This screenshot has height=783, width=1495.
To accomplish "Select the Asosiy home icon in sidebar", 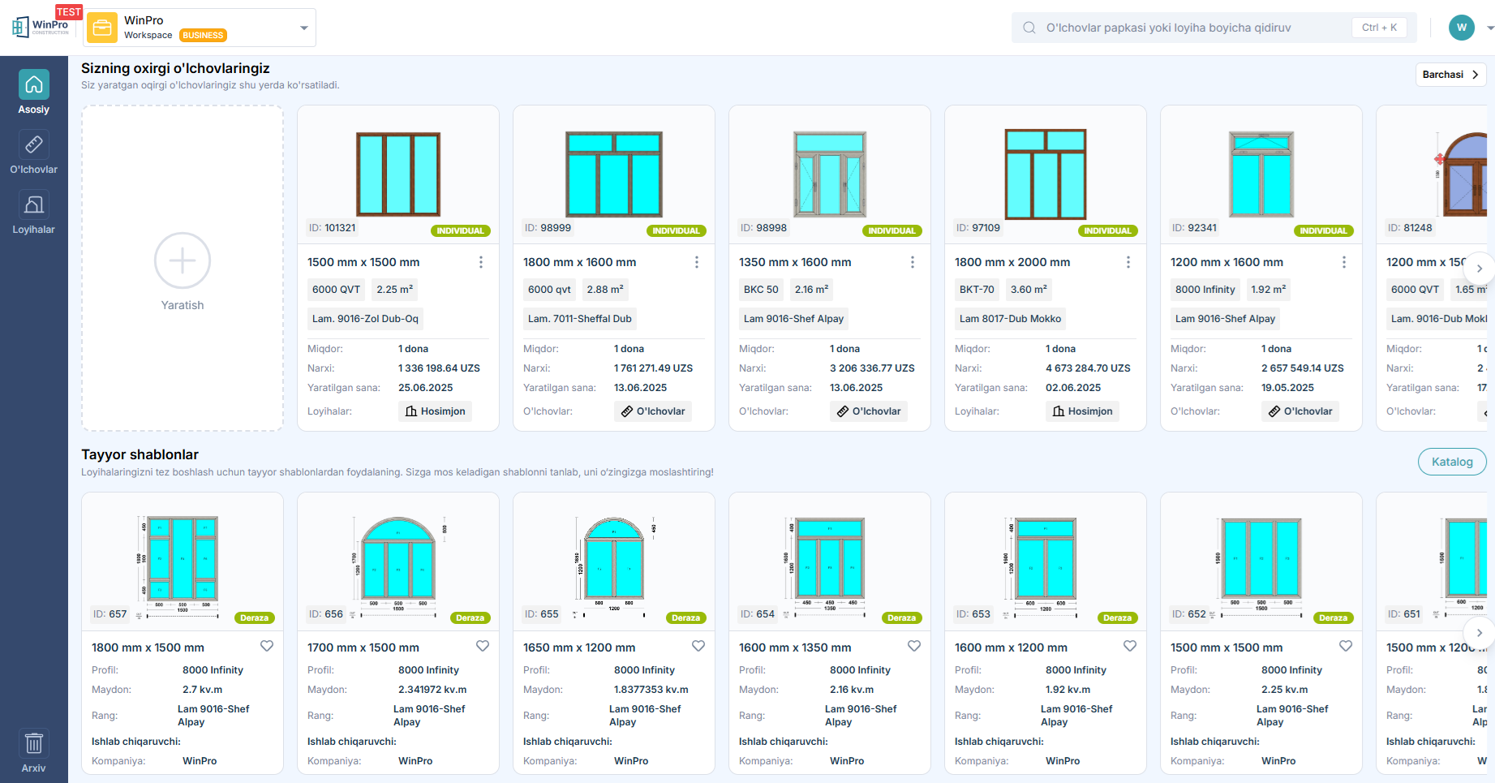I will pos(33,84).
